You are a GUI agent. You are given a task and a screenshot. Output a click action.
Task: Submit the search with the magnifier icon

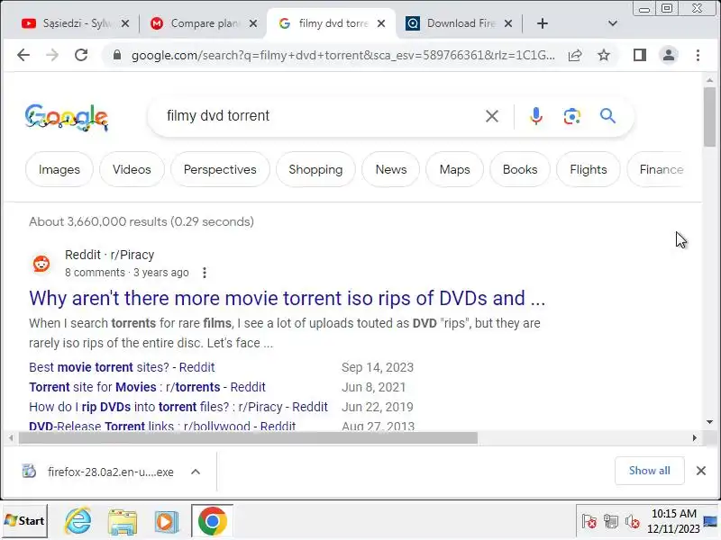pyautogui.click(x=607, y=116)
